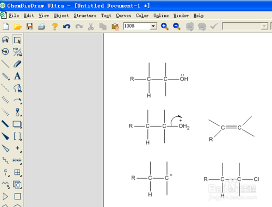Zoom in with the plus magnifier
272x207 pixels.
point(165,27)
